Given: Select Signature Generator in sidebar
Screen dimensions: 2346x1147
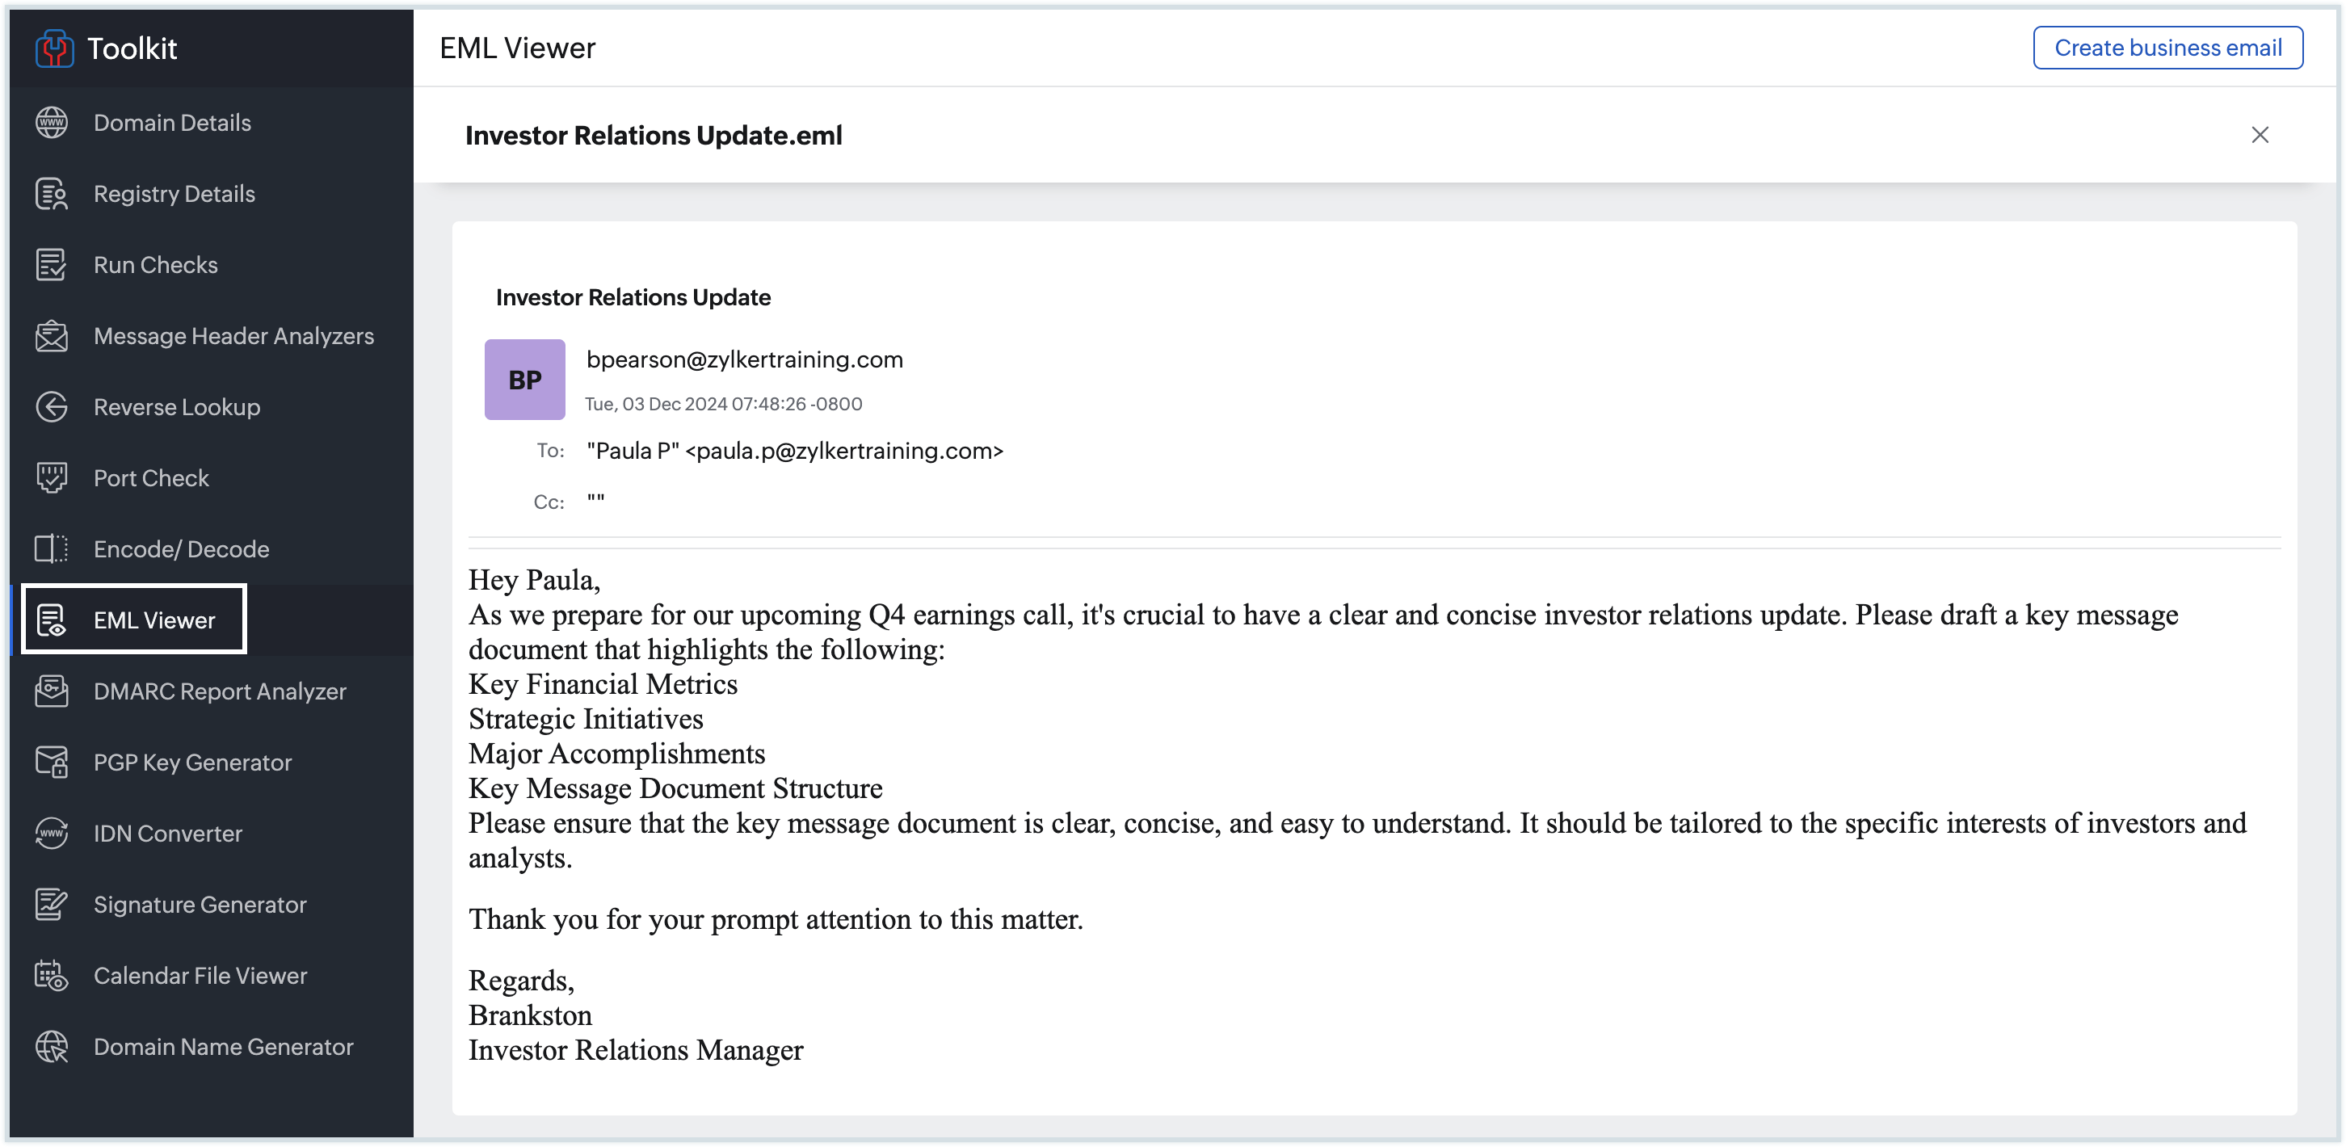Looking at the screenshot, I should (200, 904).
